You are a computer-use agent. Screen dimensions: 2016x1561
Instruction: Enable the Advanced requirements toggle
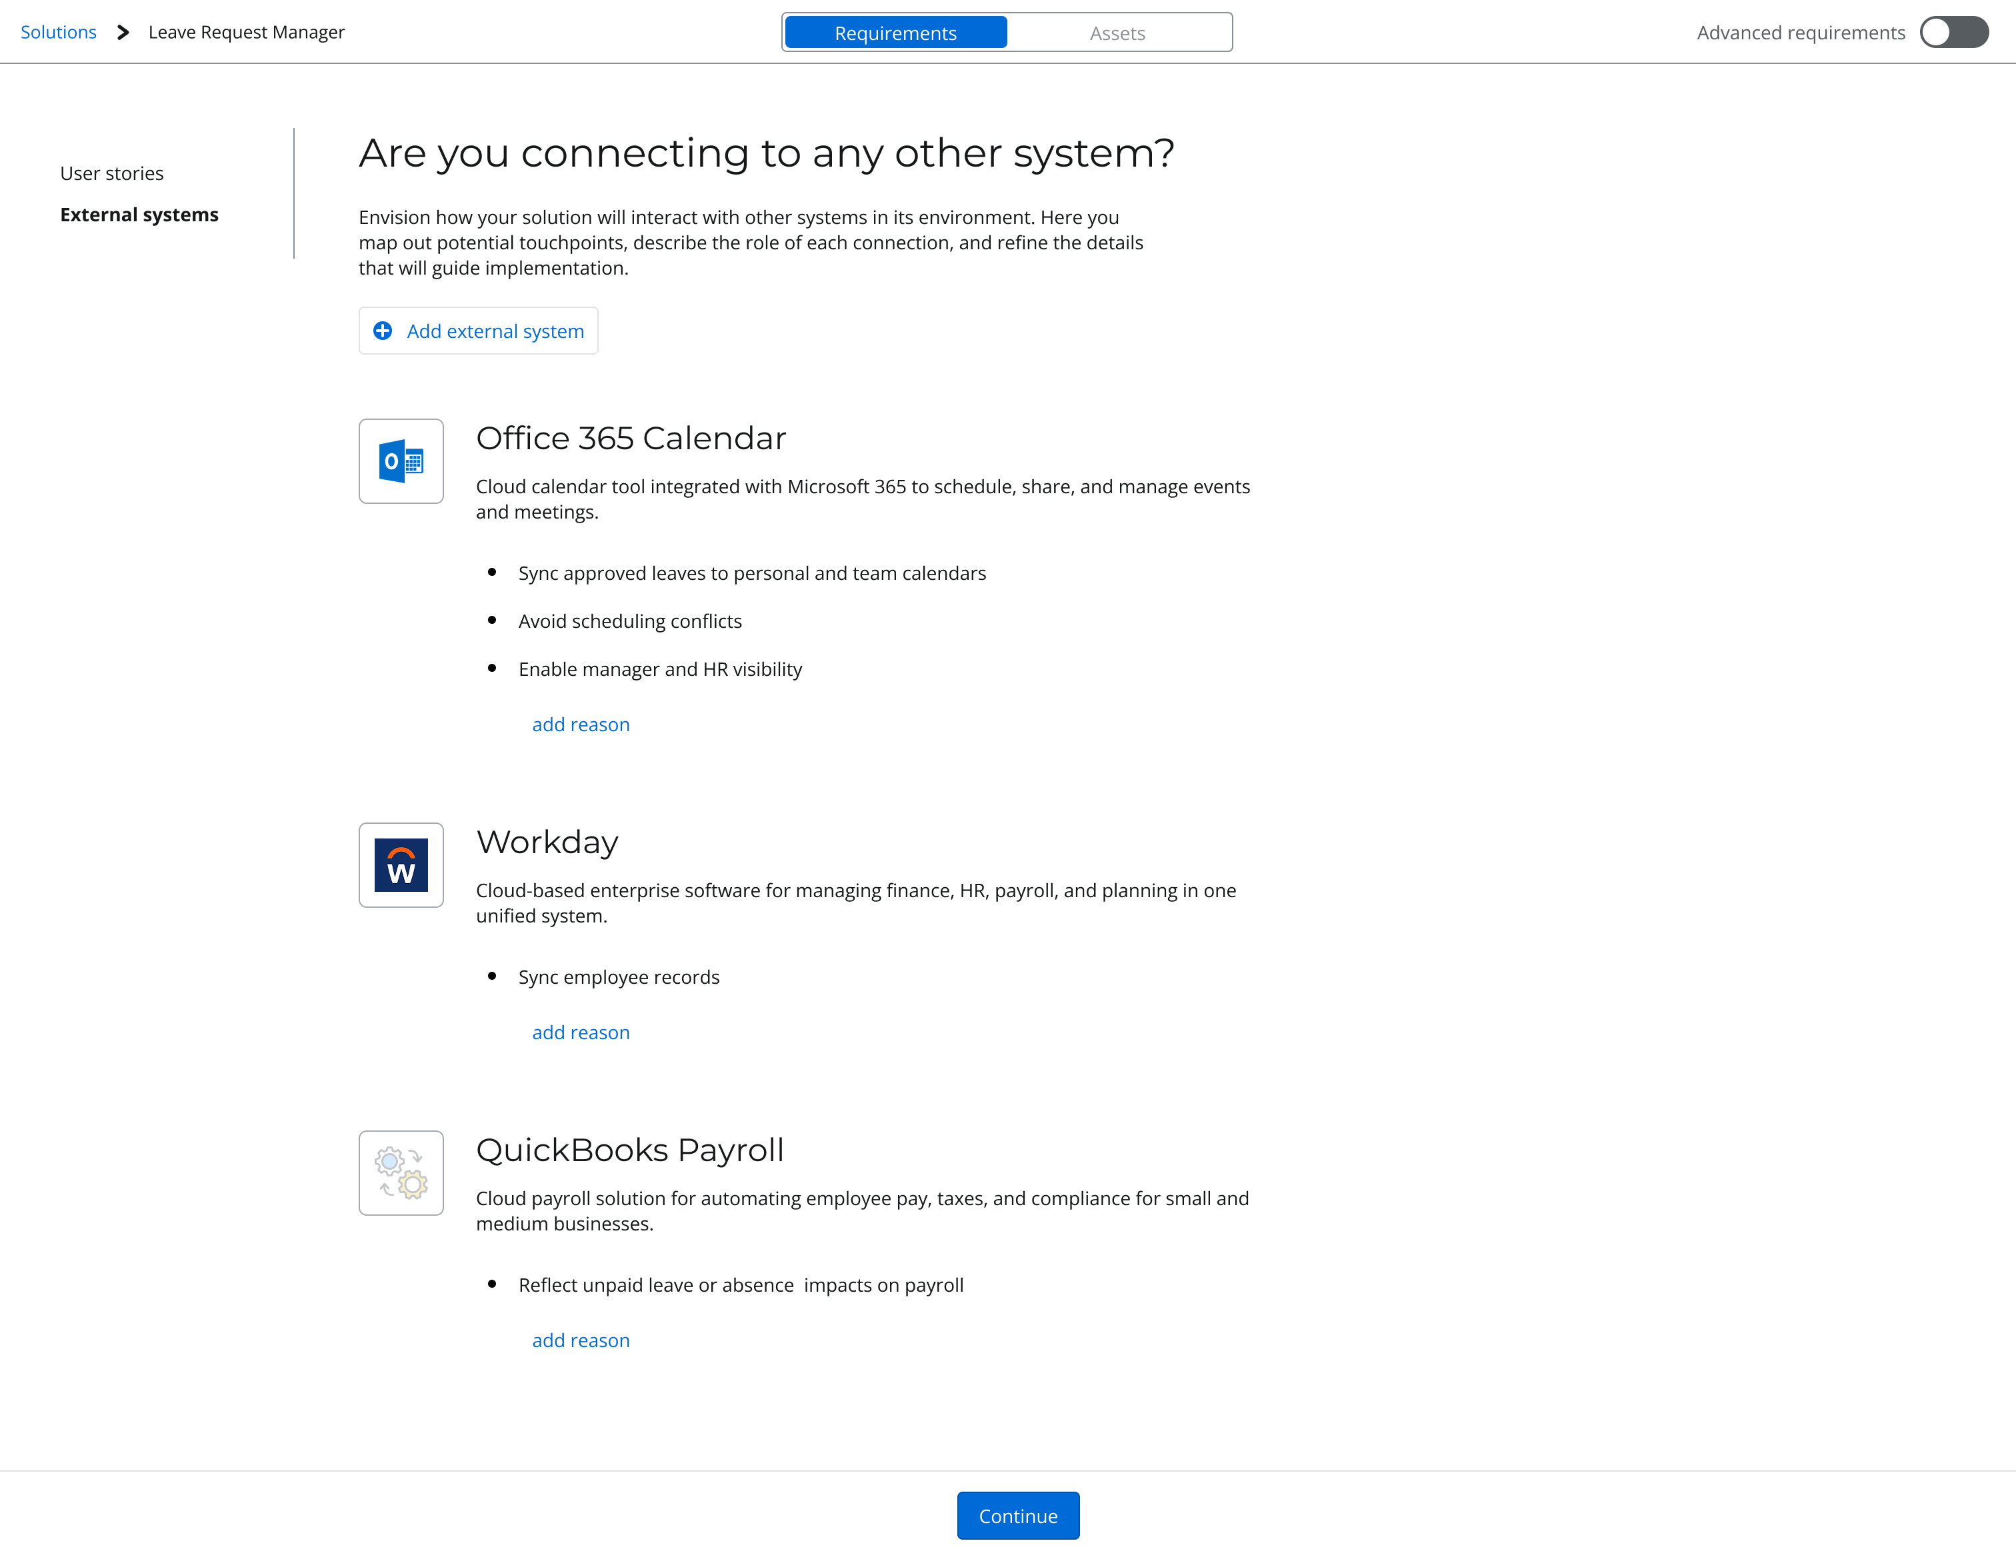pos(1953,32)
